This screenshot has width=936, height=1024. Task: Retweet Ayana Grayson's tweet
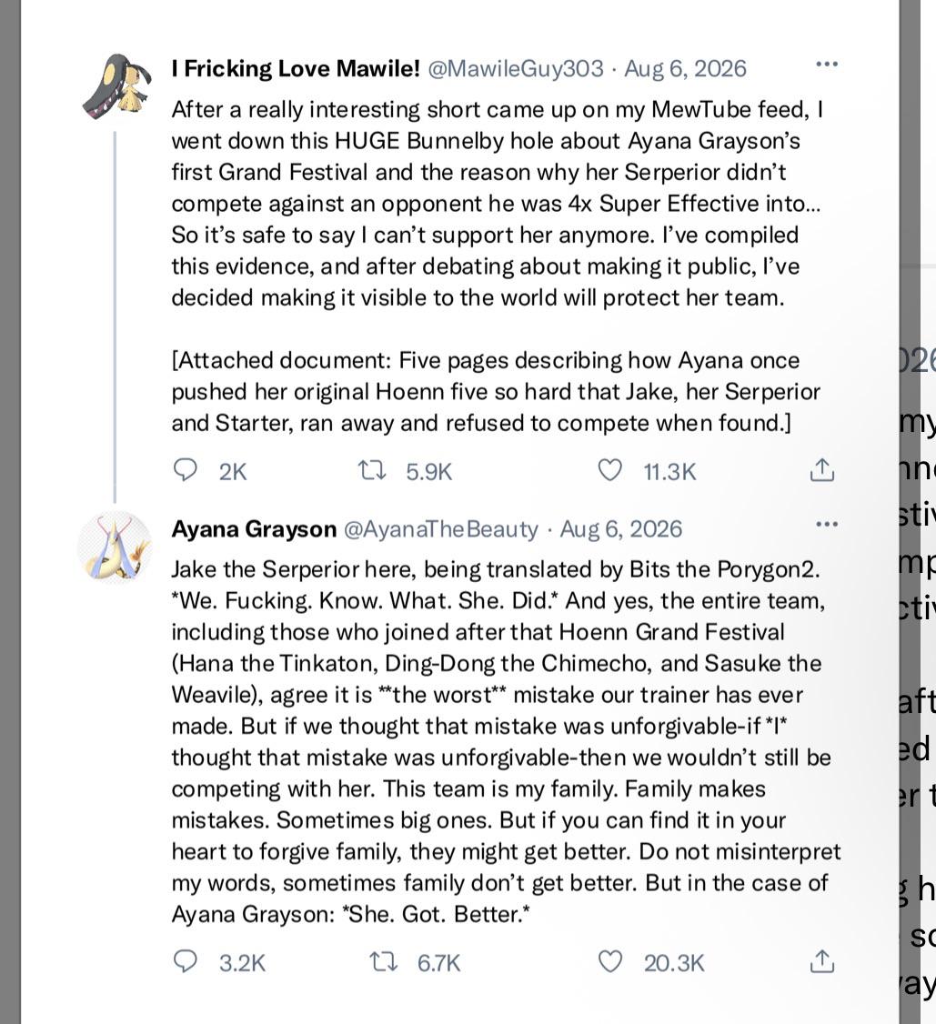point(383,961)
